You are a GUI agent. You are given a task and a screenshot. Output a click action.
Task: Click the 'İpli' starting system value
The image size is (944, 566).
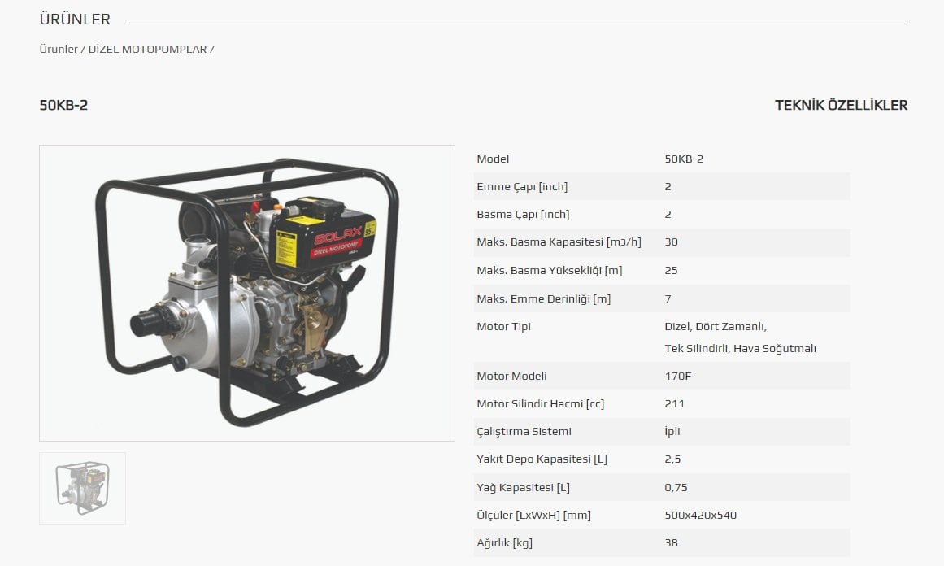click(672, 431)
